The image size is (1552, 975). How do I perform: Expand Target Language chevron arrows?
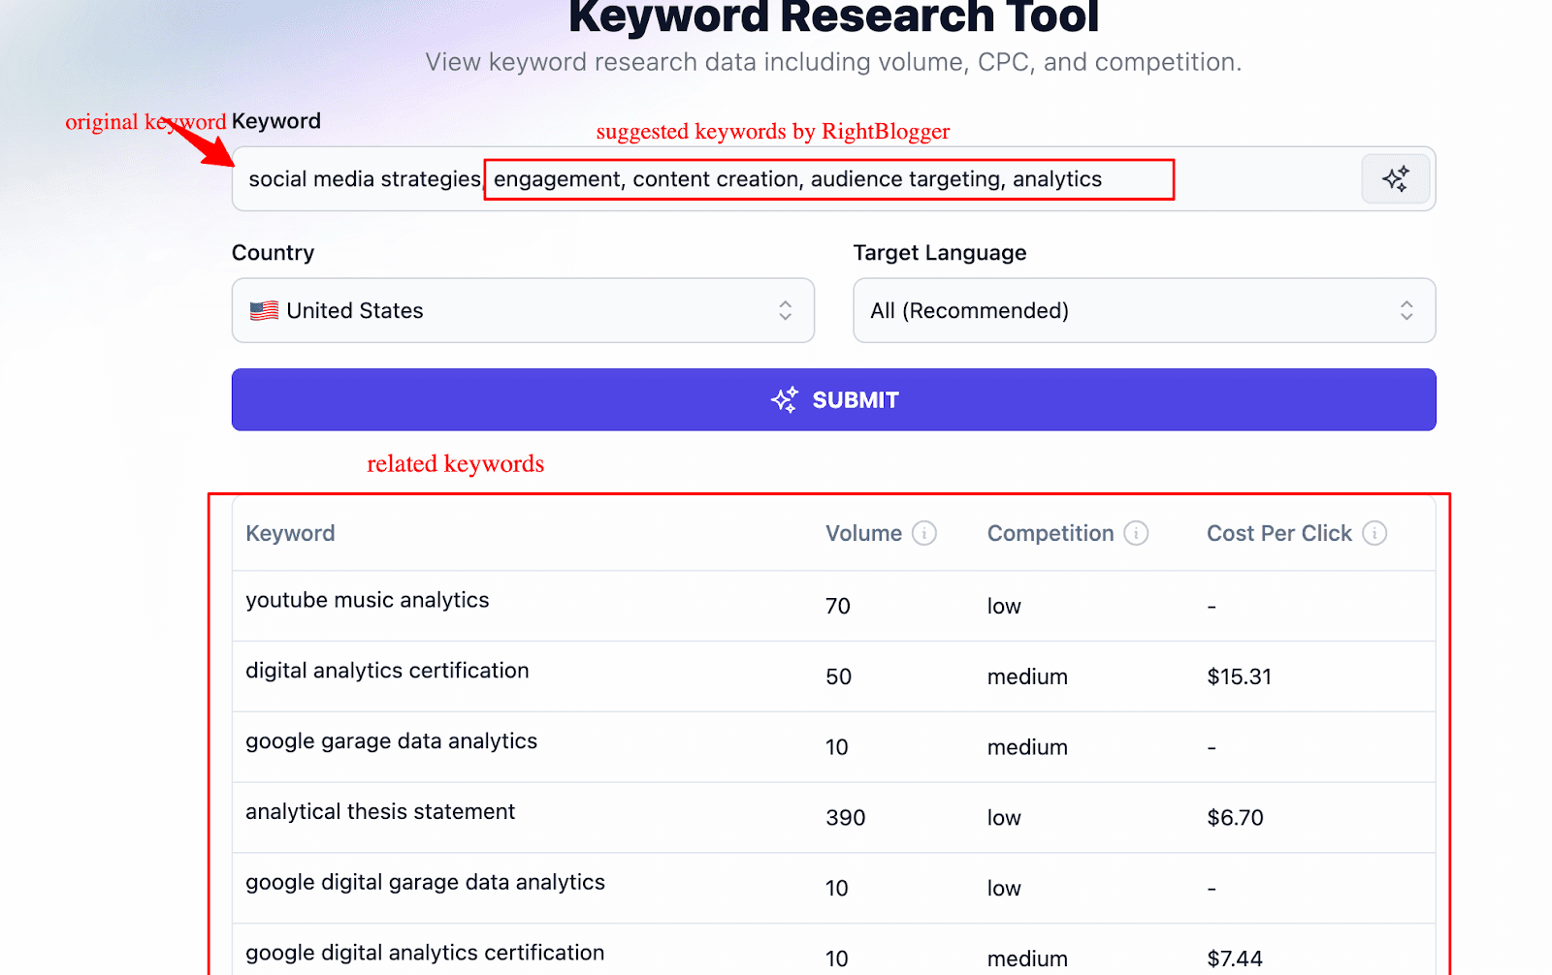1406,310
